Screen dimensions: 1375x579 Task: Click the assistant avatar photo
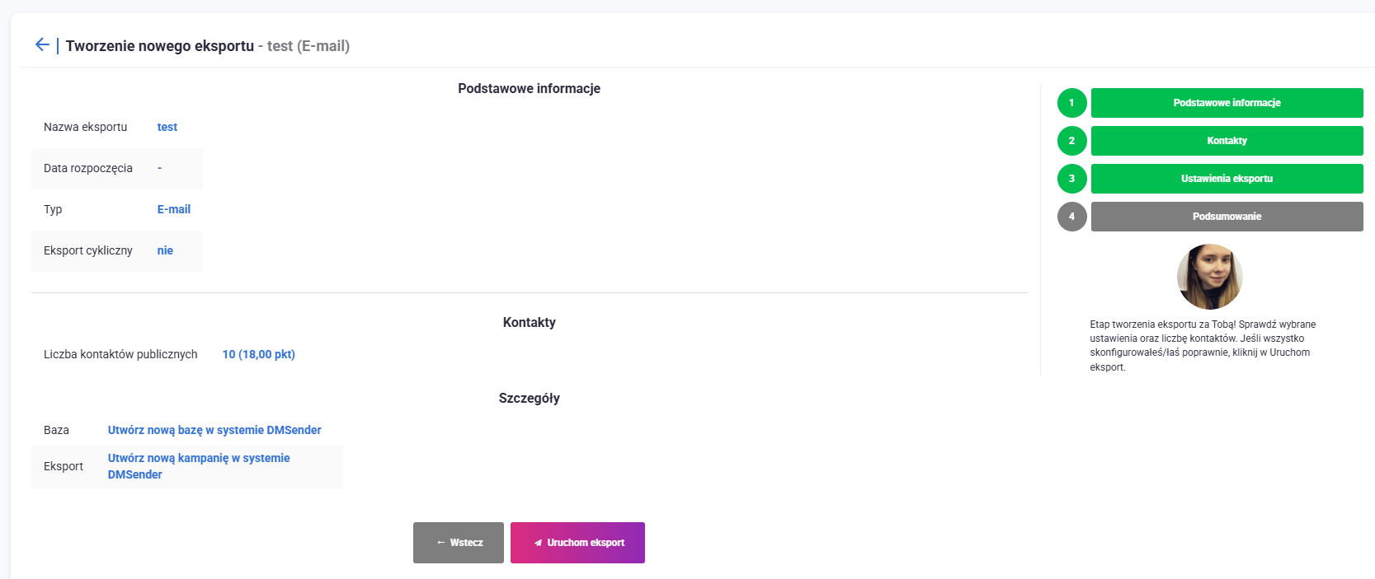[x=1209, y=277]
